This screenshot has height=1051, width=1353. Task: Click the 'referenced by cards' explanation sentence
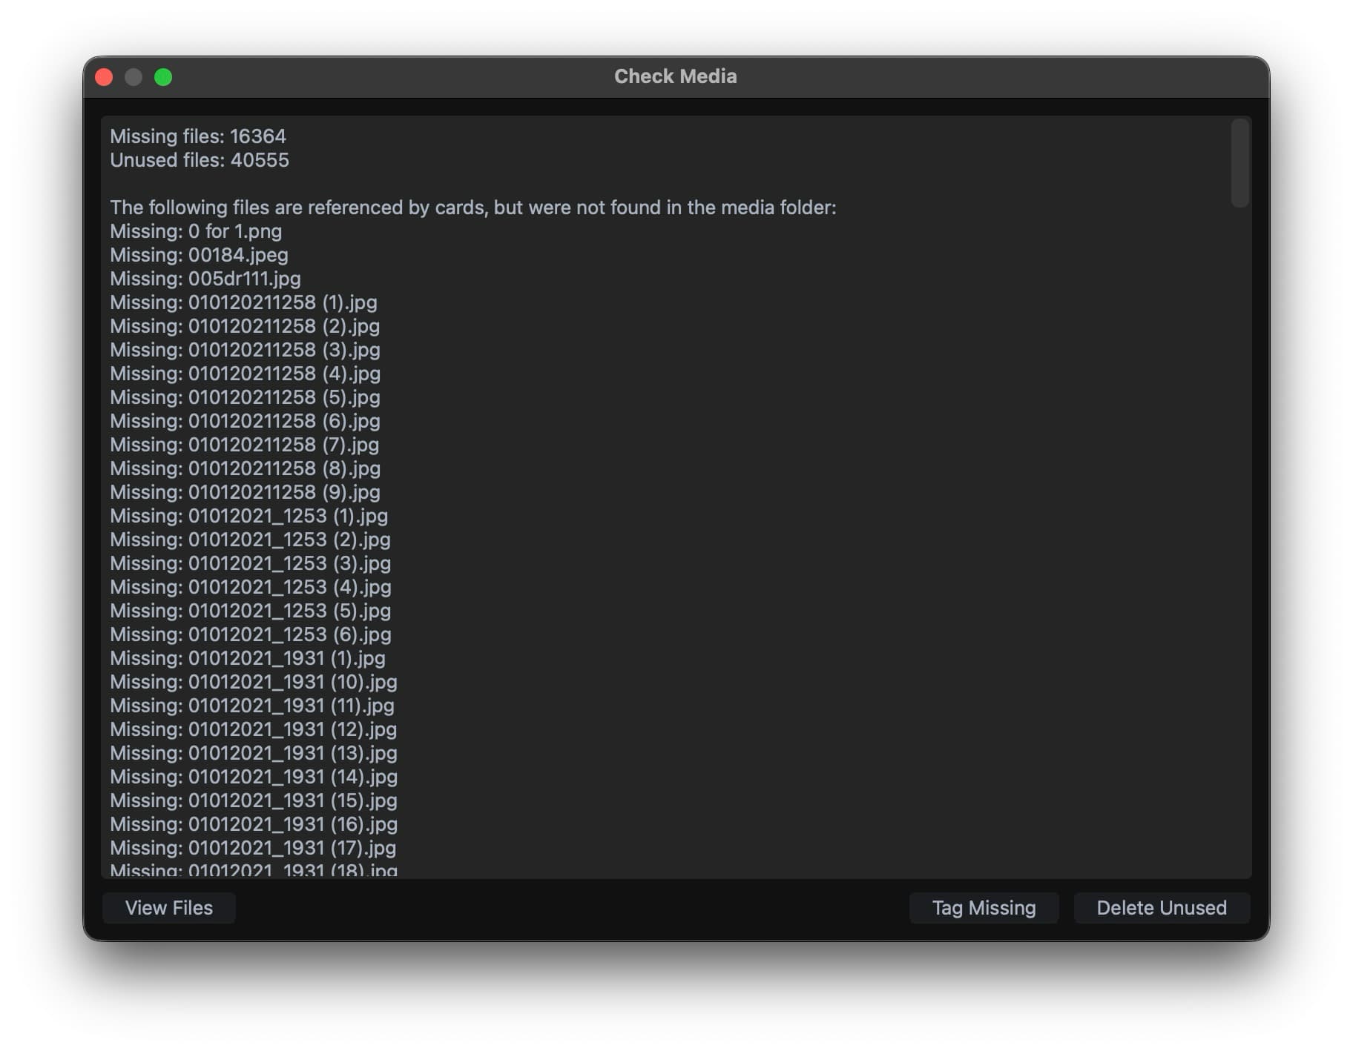pos(473,208)
